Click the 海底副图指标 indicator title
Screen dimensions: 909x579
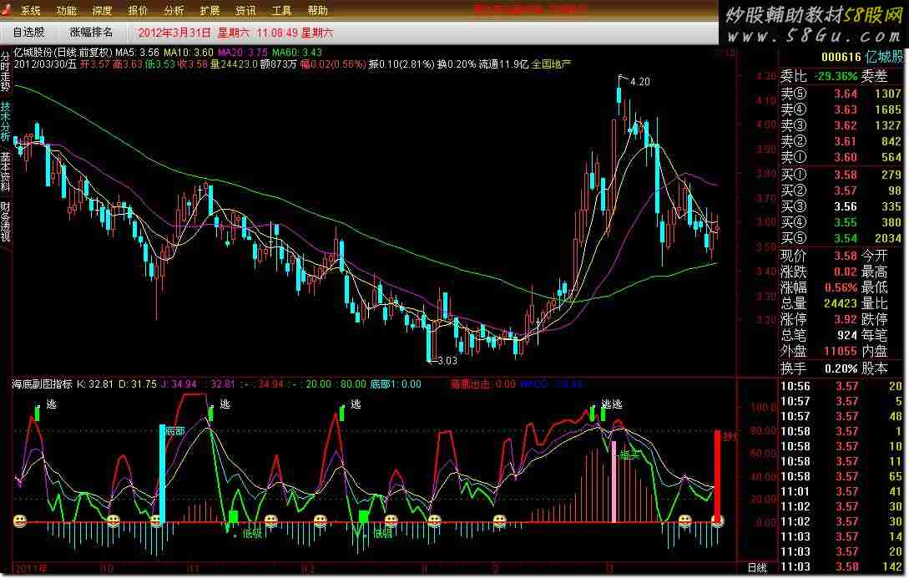[x=43, y=384]
